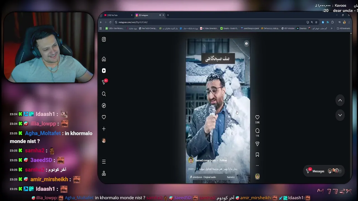Close the Instagram tab
Viewport: 358px width, 201px height.
tap(163, 15)
